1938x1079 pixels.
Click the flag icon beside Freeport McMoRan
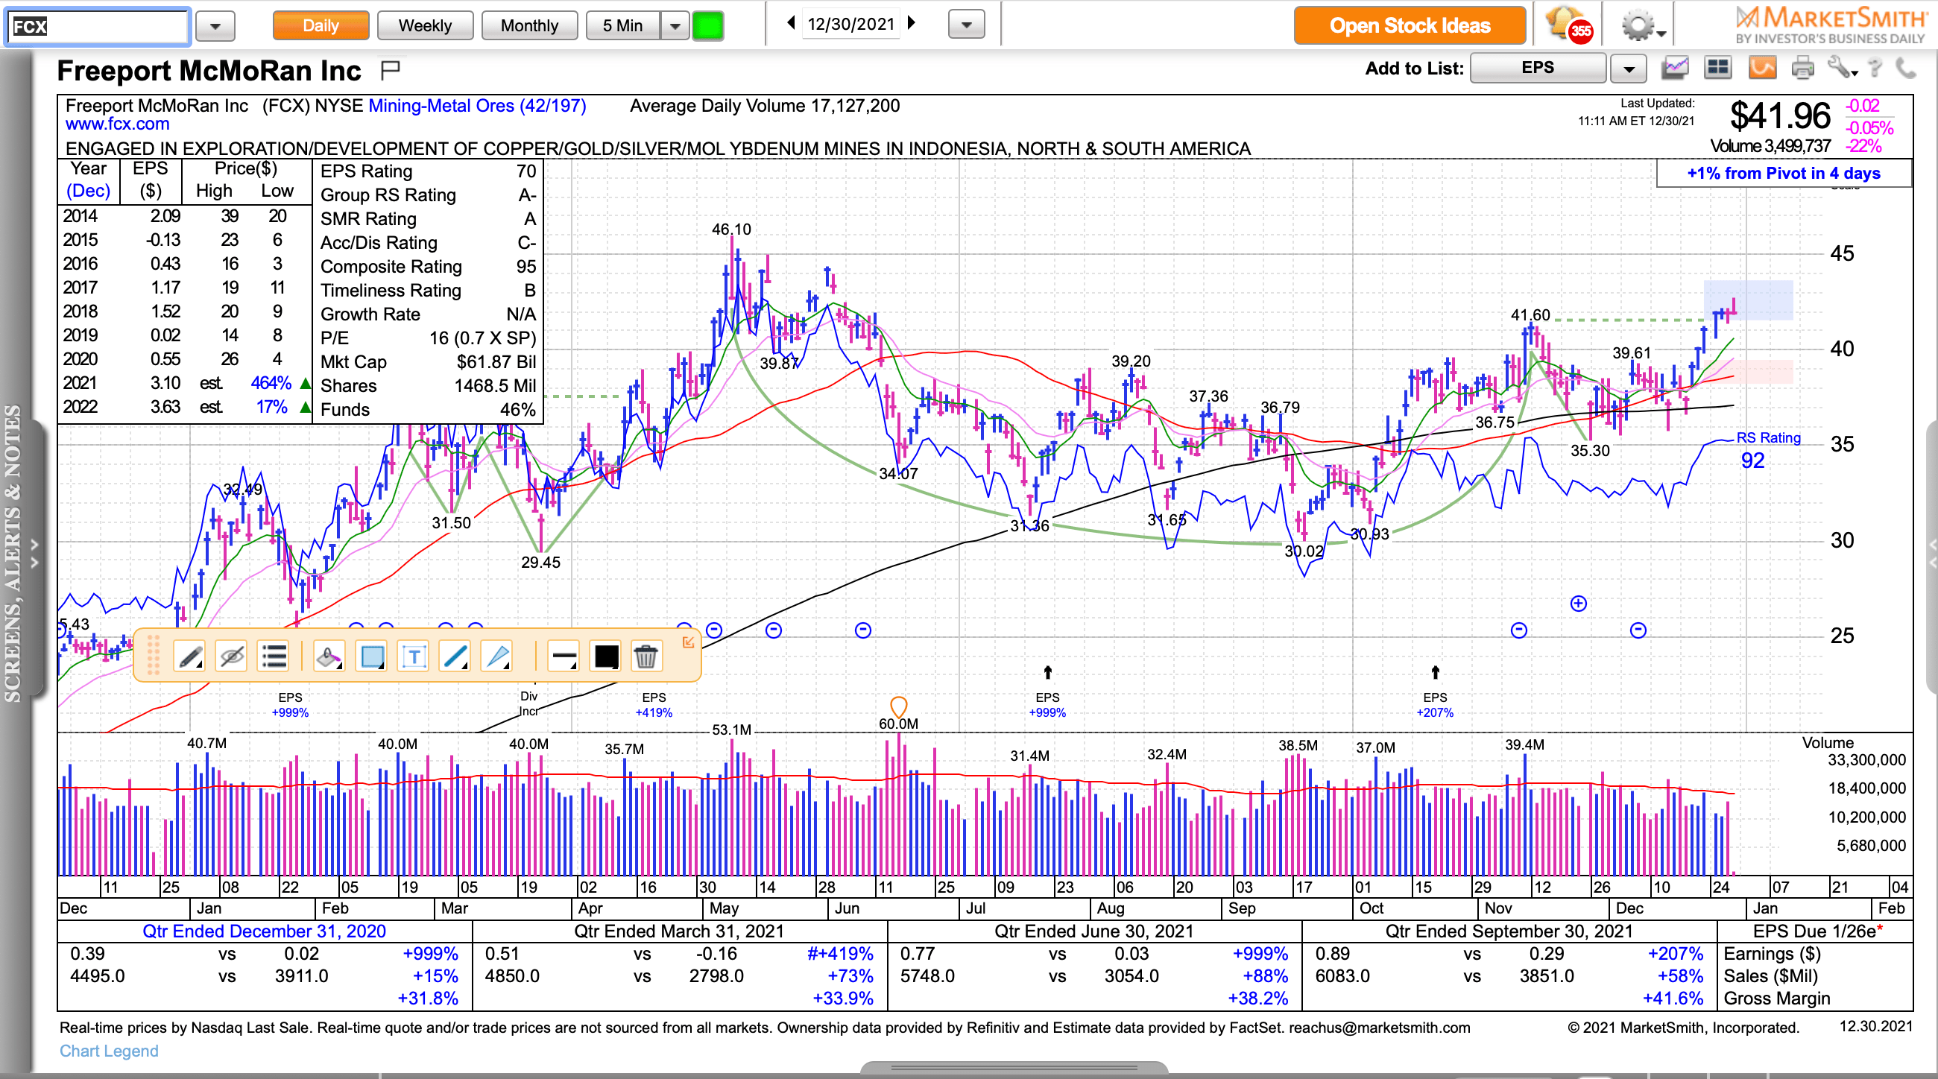391,70
